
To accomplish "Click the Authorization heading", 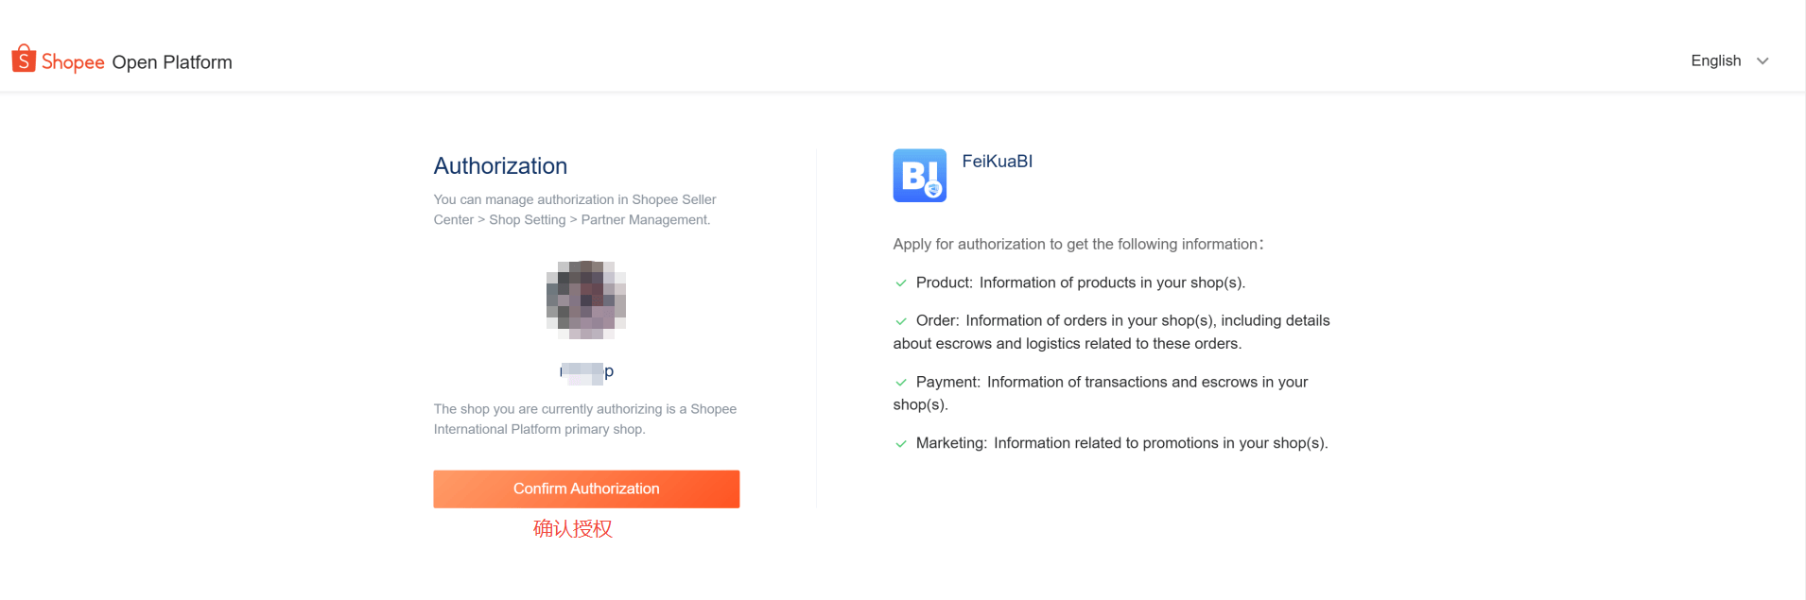I will (500, 166).
